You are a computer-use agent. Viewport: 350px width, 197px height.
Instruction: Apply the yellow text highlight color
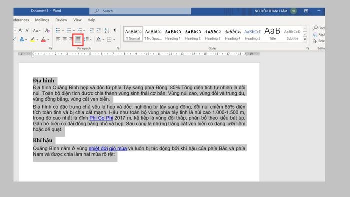coord(33,39)
